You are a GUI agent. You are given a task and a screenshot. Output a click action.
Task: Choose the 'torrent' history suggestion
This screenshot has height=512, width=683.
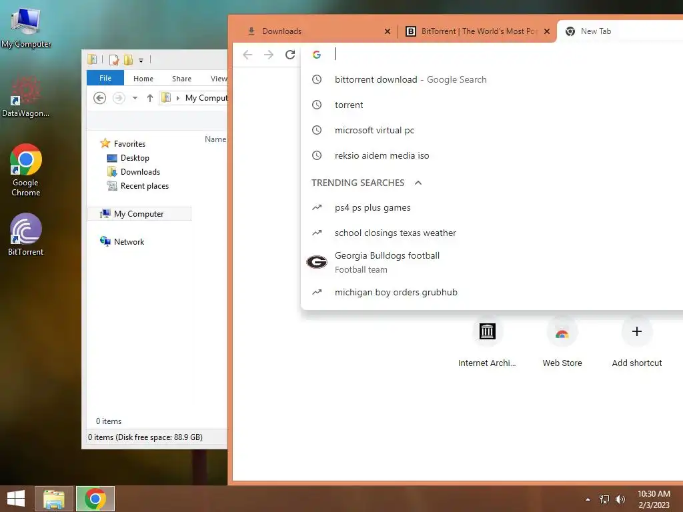(492, 105)
